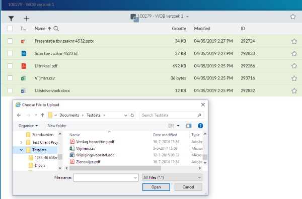Click Documents in the path breadcrumb
This screenshot has height=199, width=302.
tap(69, 115)
